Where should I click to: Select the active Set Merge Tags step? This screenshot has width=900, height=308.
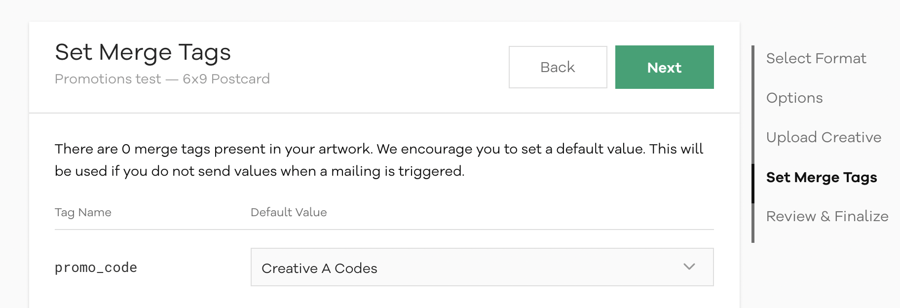(822, 177)
